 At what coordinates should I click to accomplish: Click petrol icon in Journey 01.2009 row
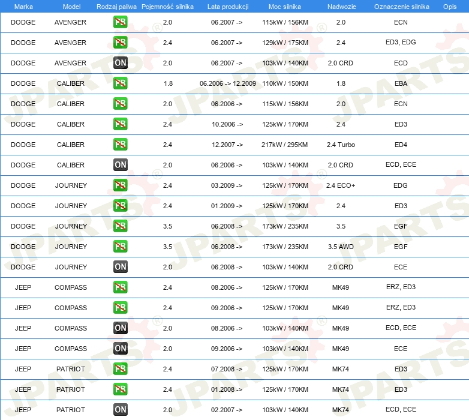[x=120, y=206]
